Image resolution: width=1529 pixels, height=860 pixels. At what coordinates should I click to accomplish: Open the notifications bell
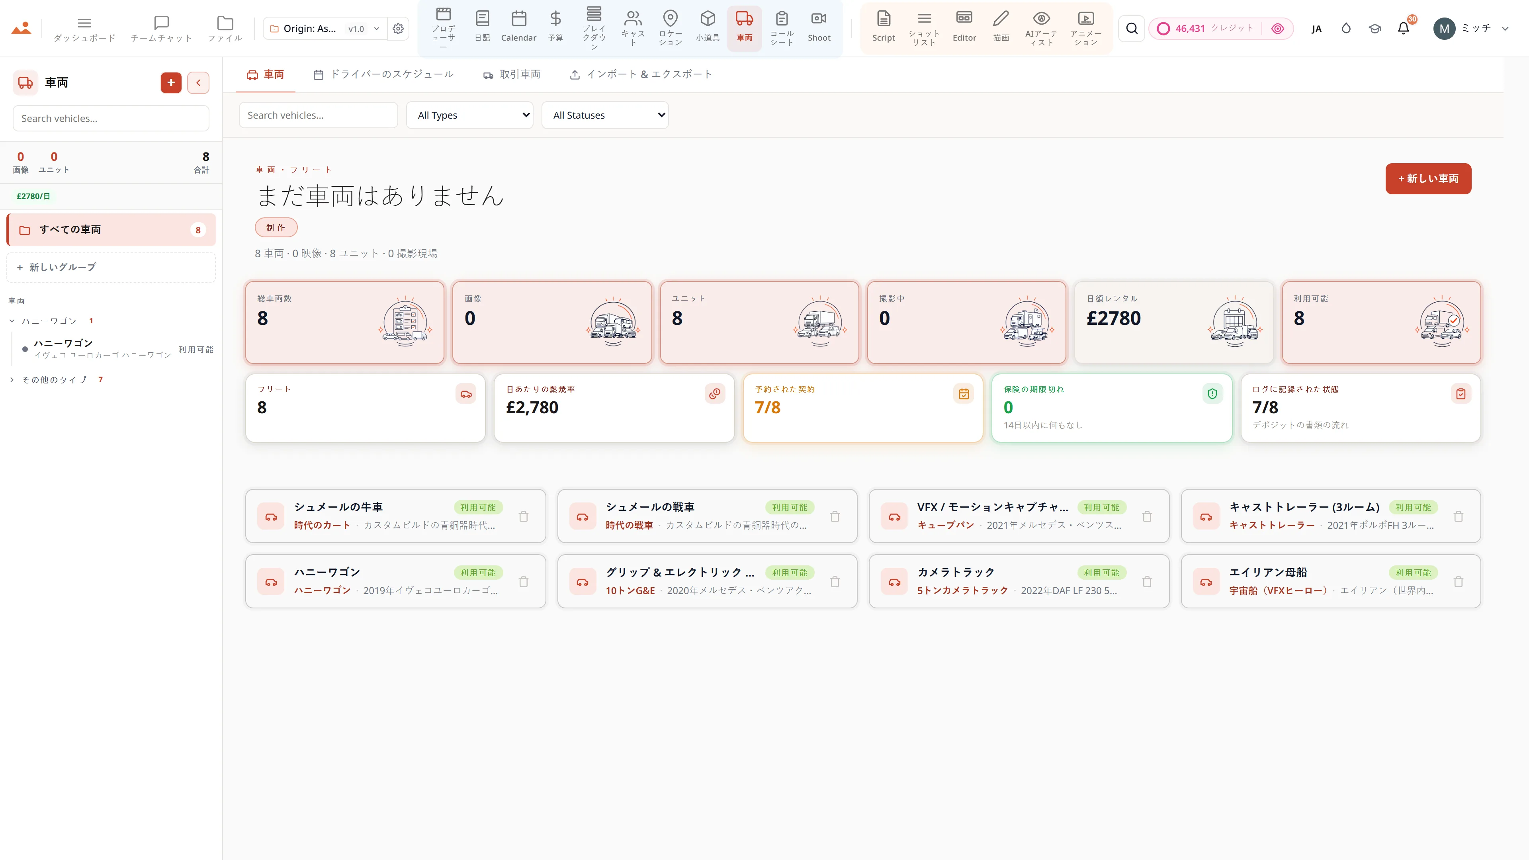pyautogui.click(x=1404, y=28)
